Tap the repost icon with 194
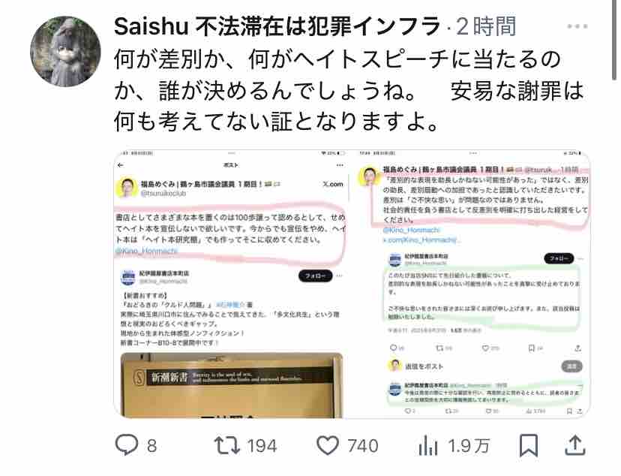Screen dimensions: 621x476 coord(227,445)
